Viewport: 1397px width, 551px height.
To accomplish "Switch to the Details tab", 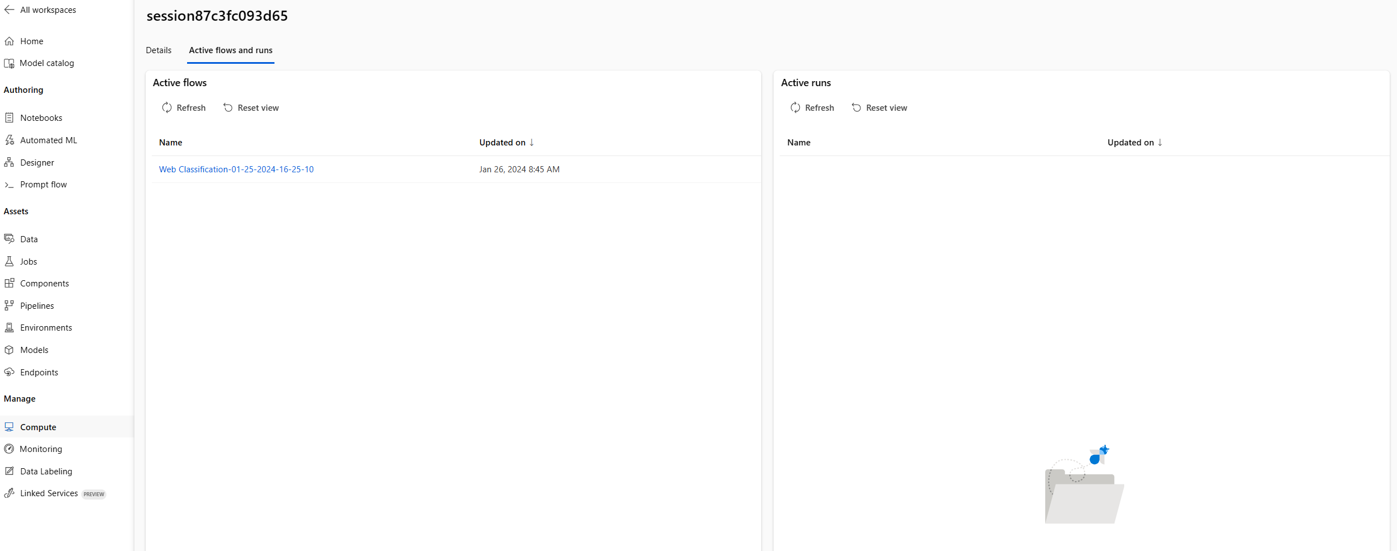I will tap(159, 50).
